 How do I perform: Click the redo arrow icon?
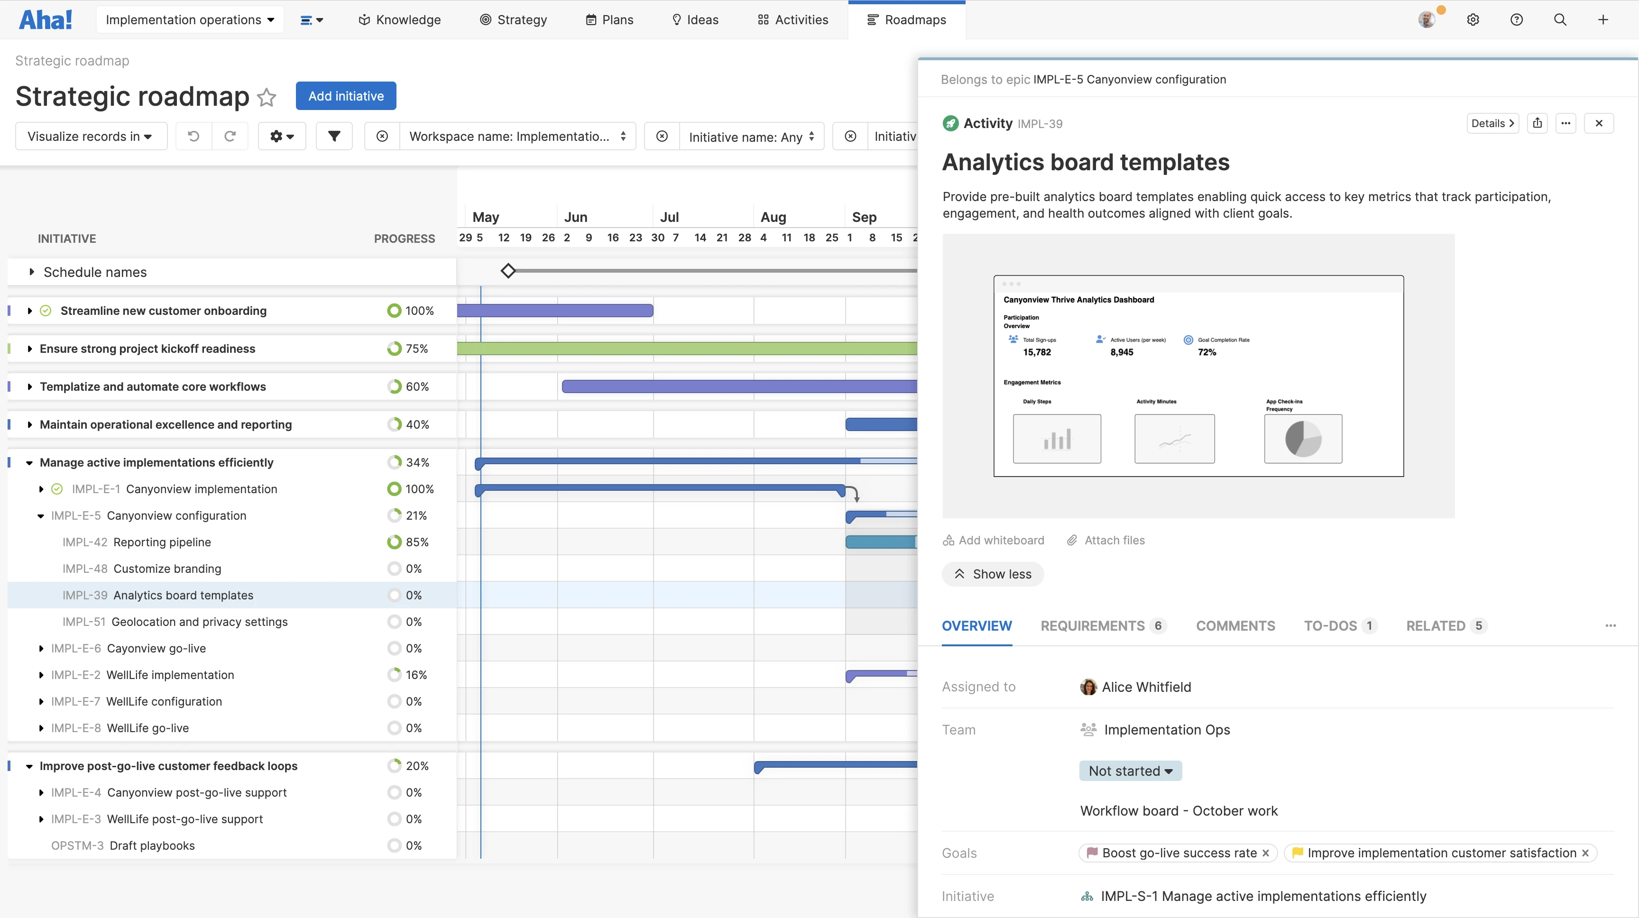coord(230,136)
